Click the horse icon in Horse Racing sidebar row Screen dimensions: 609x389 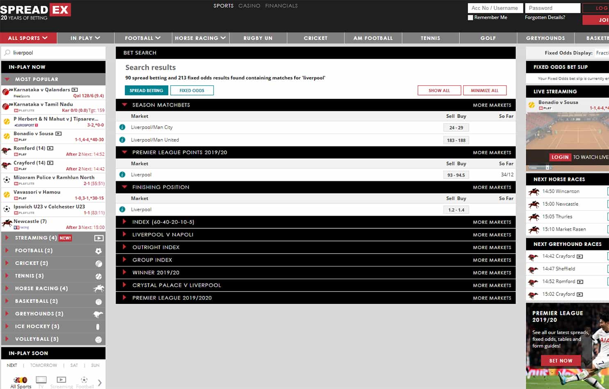click(x=98, y=289)
